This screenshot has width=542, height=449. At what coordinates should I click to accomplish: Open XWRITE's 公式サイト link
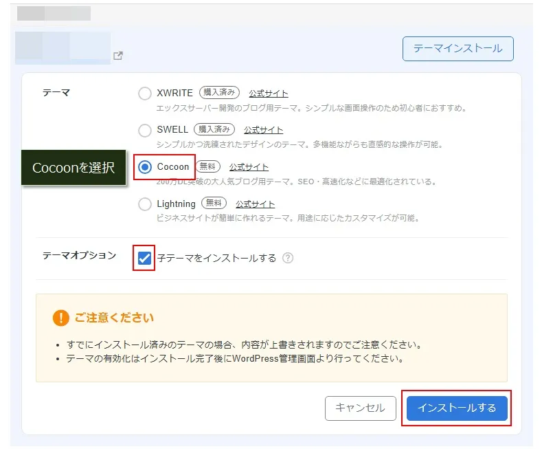pyautogui.click(x=269, y=94)
